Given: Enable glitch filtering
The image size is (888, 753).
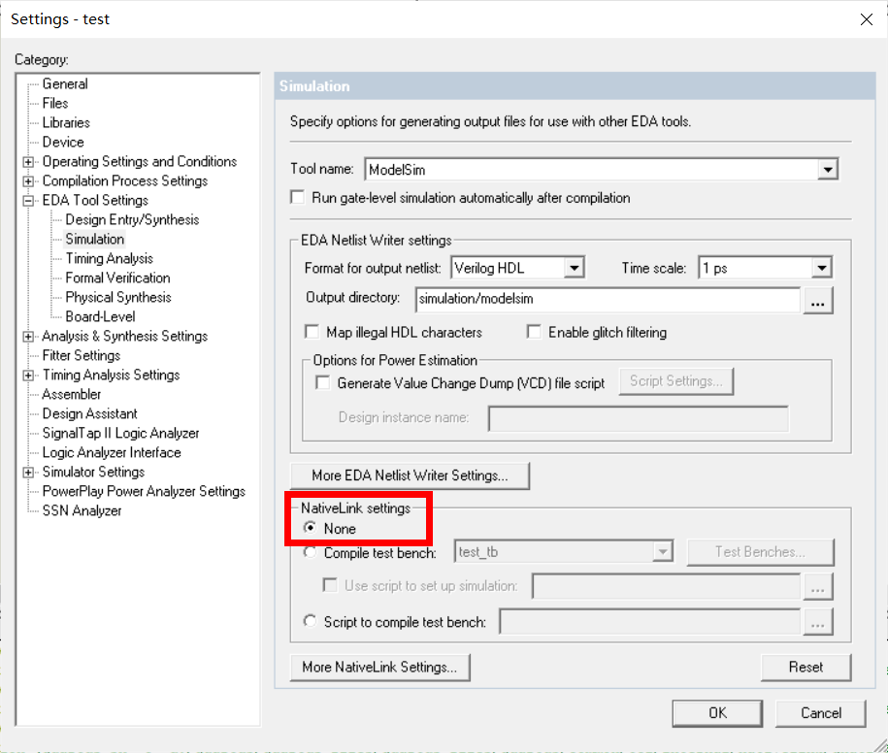Looking at the screenshot, I should 534,331.
